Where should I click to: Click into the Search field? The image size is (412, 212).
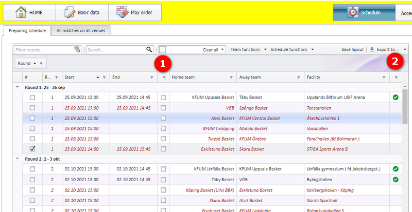116,50
